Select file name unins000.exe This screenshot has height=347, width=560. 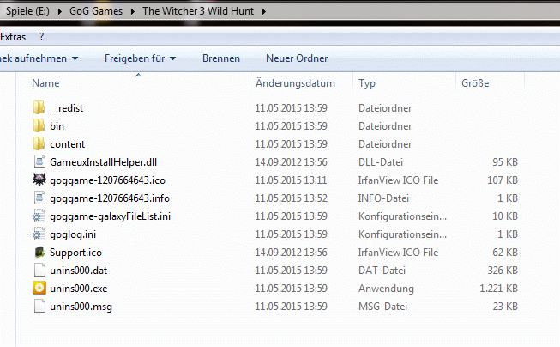pos(79,289)
